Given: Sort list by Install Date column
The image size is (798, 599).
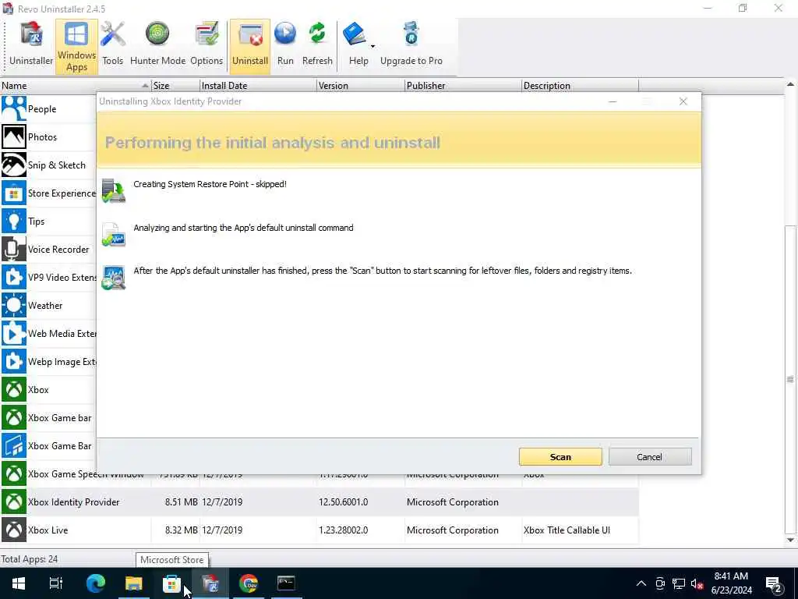Looking at the screenshot, I should tap(258, 86).
